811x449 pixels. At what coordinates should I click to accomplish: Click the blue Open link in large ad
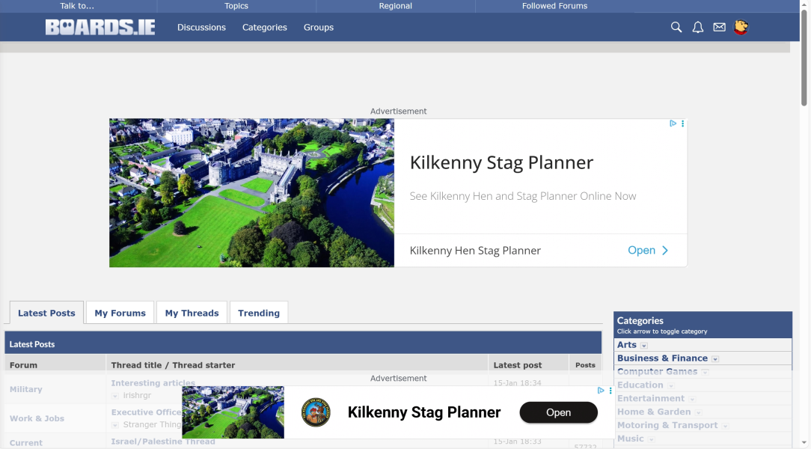coord(641,251)
